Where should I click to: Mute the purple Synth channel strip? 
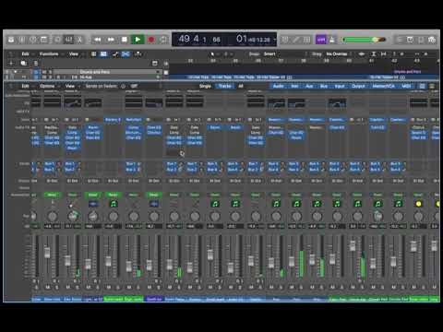150,287
